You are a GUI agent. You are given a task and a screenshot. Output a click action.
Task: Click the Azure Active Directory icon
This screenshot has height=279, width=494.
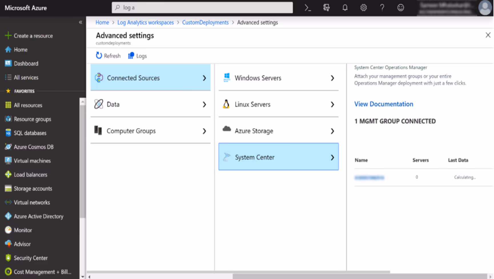[x=8, y=216]
